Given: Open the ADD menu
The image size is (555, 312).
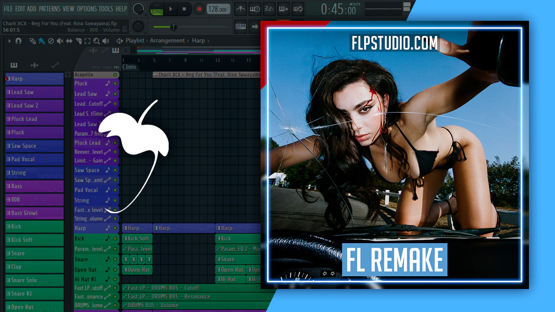Looking at the screenshot, I should (32, 9).
